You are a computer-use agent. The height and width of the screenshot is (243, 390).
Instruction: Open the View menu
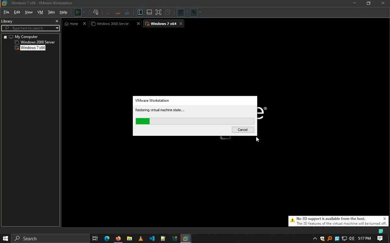tap(29, 12)
